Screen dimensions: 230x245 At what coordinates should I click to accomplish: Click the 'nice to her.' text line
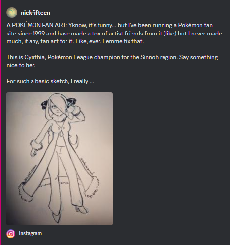21,65
